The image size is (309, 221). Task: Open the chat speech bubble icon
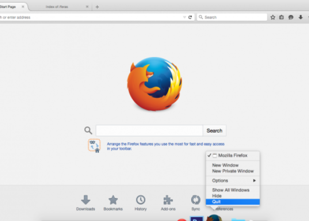291,17
